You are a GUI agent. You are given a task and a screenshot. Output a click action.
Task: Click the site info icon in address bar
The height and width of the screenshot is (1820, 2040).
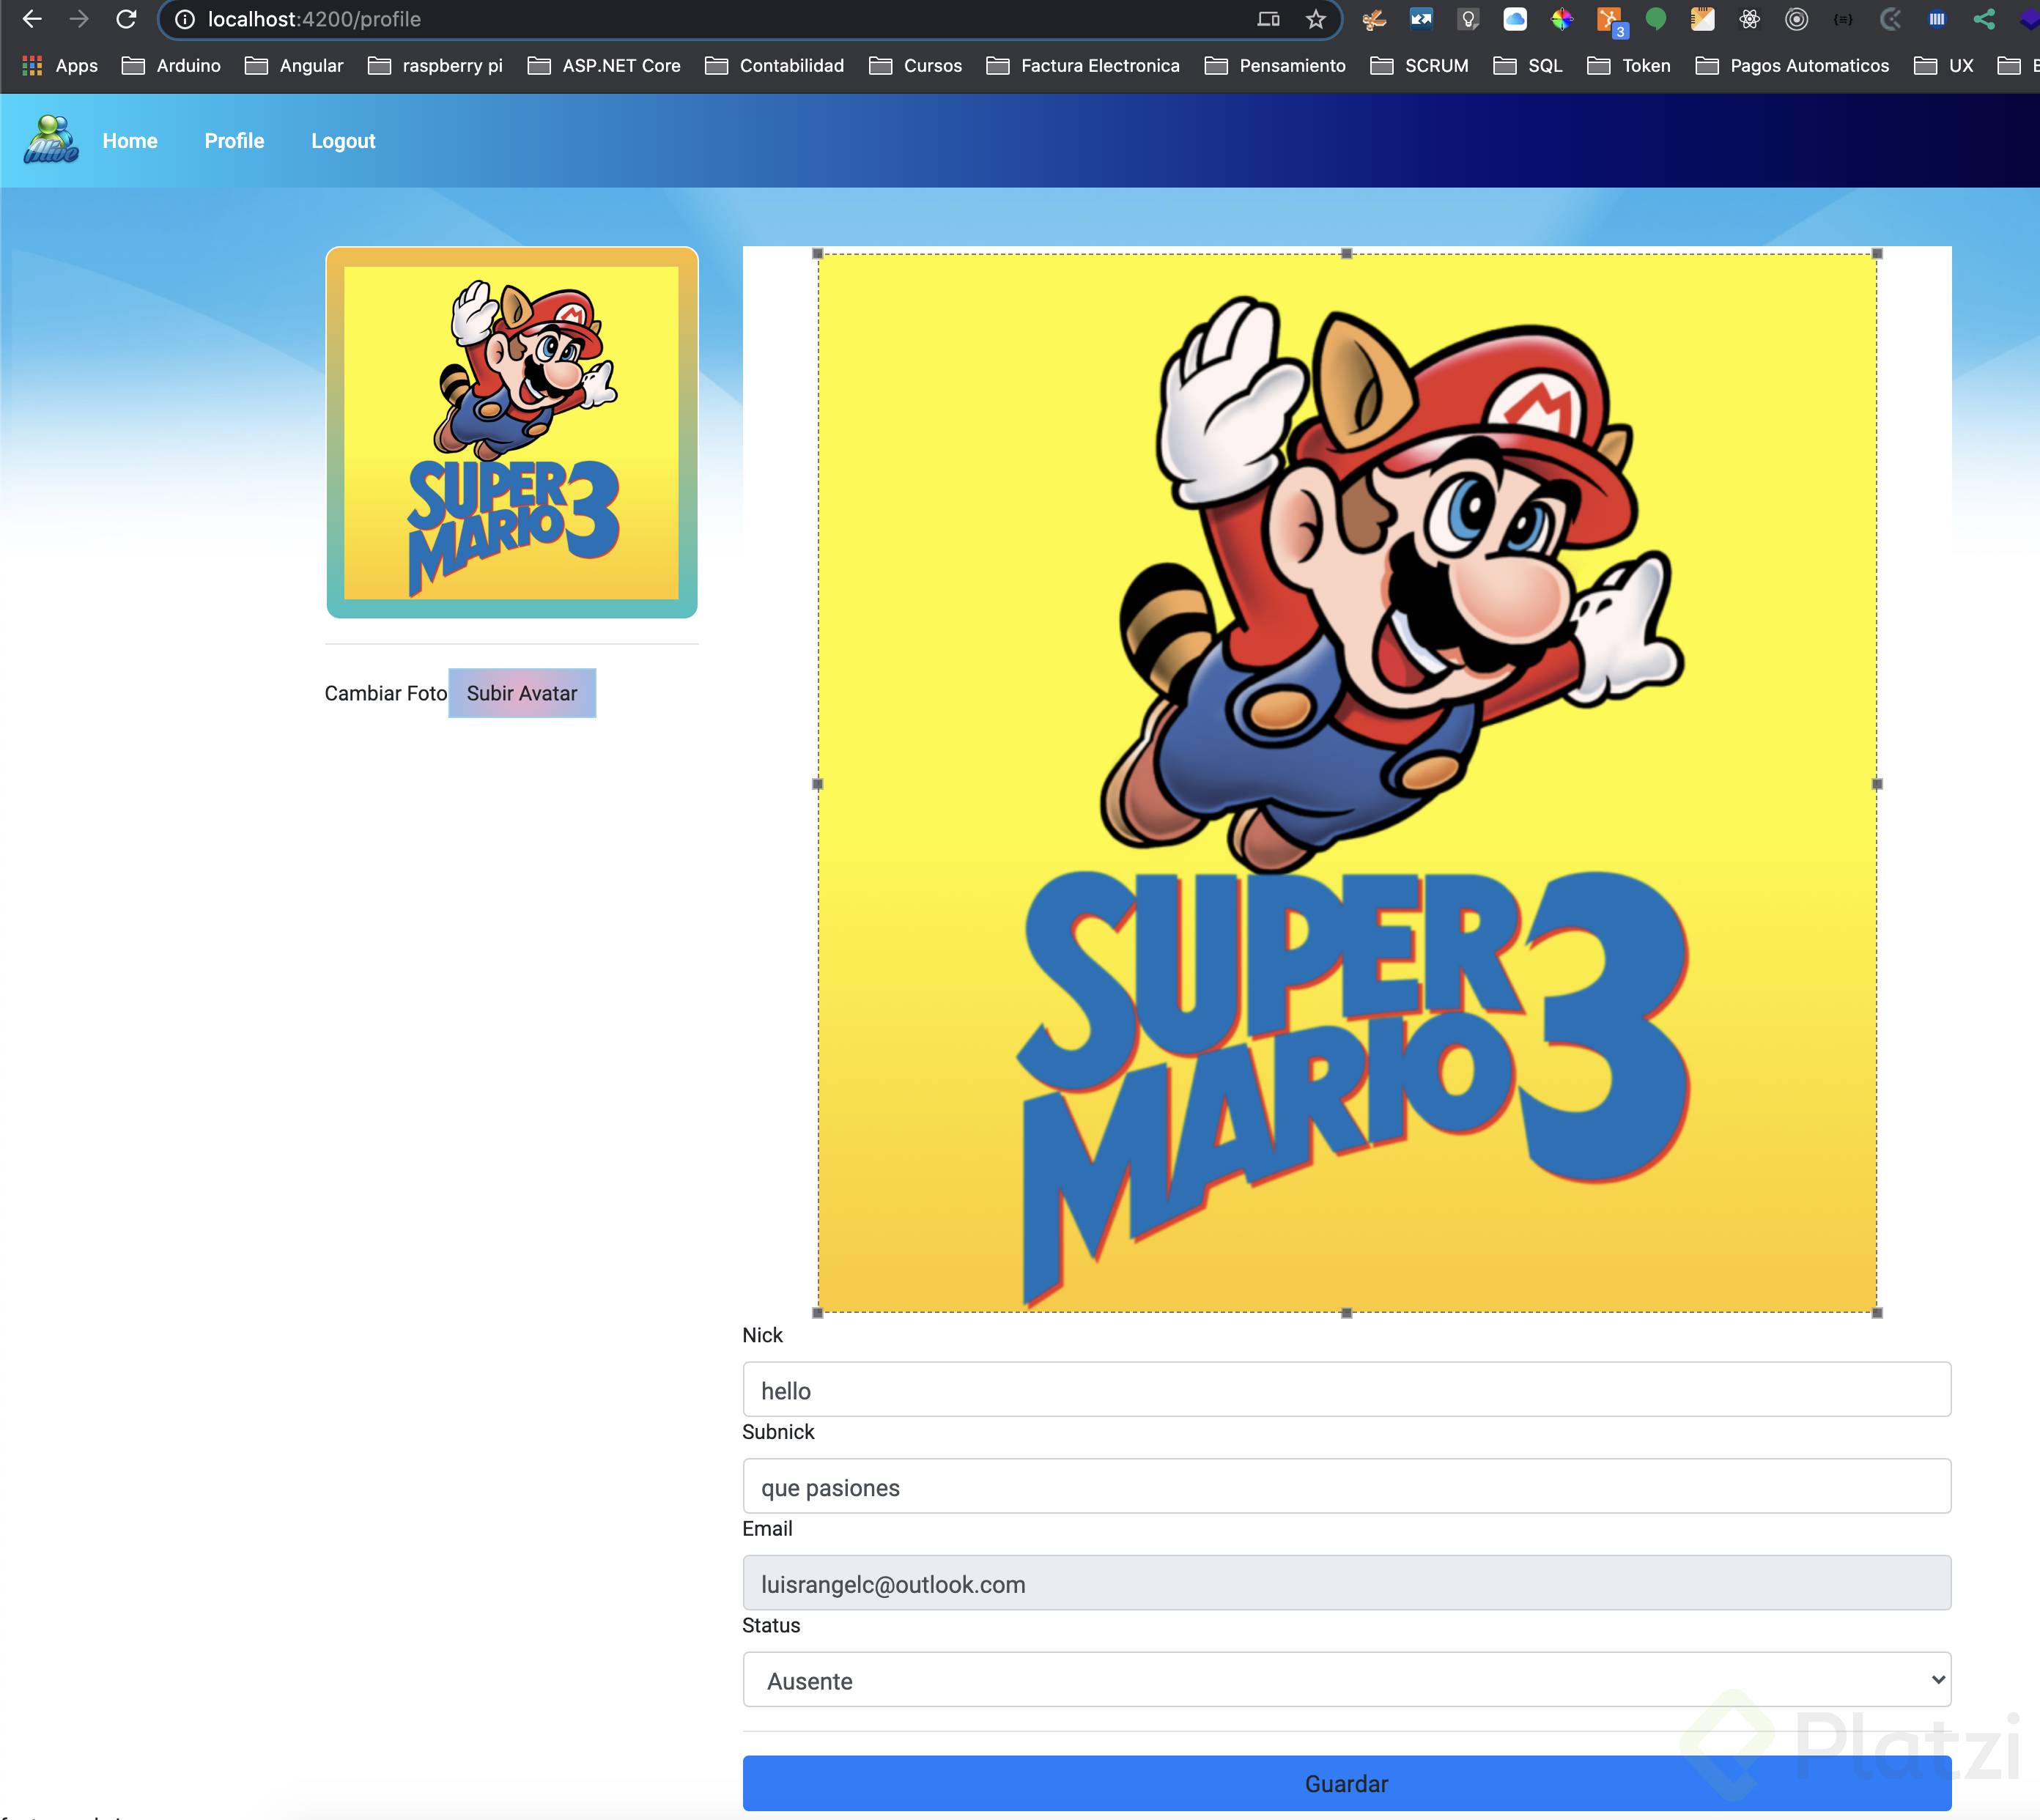(x=185, y=19)
